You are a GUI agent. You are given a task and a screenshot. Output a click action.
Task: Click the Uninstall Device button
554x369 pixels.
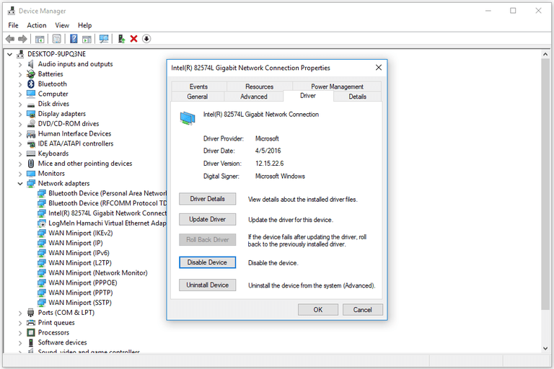pyautogui.click(x=208, y=285)
